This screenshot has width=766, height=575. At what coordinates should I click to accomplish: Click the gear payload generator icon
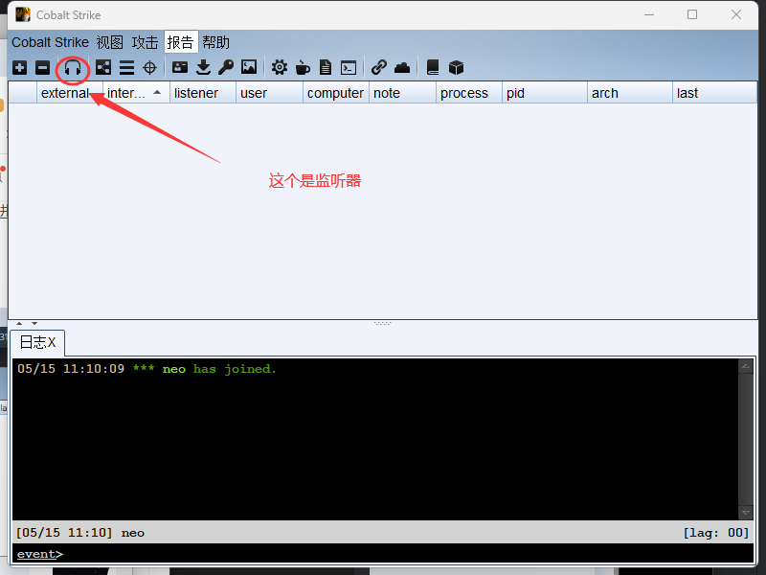pyautogui.click(x=280, y=67)
